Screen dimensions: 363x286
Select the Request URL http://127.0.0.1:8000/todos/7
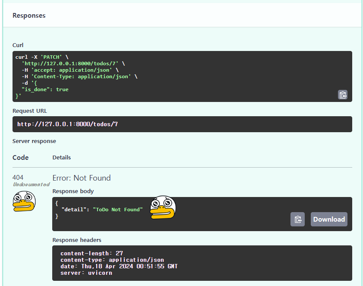[68, 124]
